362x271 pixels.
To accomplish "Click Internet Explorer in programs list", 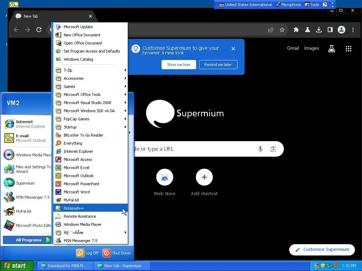I will [90, 151].
